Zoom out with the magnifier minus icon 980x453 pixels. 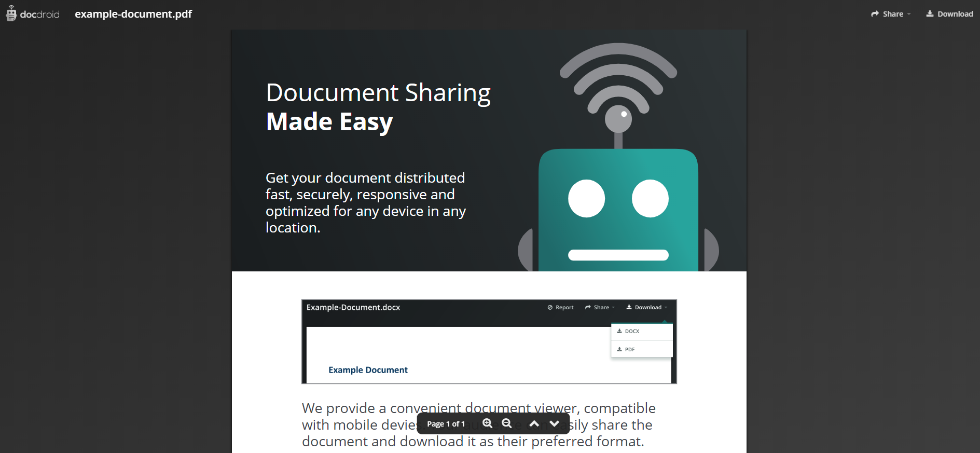(507, 423)
